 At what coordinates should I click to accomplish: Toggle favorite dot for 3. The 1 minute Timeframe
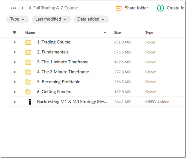click(15, 62)
